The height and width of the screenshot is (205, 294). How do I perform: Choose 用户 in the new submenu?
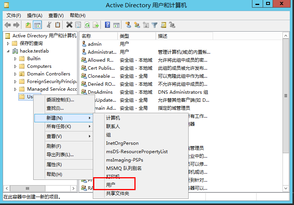141,185
